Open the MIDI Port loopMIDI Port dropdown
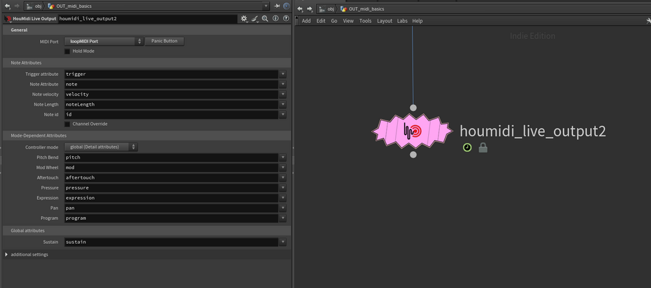Viewport: 651px width, 288px height. 104,41
